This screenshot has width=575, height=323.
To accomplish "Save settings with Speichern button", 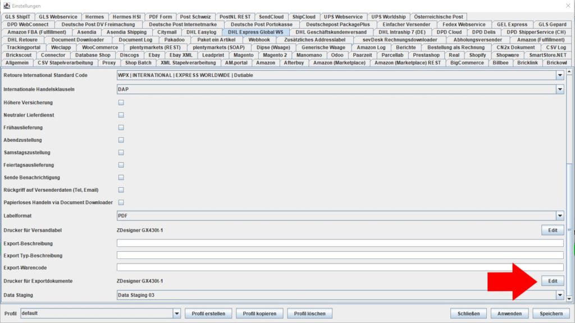I will [x=551, y=313].
